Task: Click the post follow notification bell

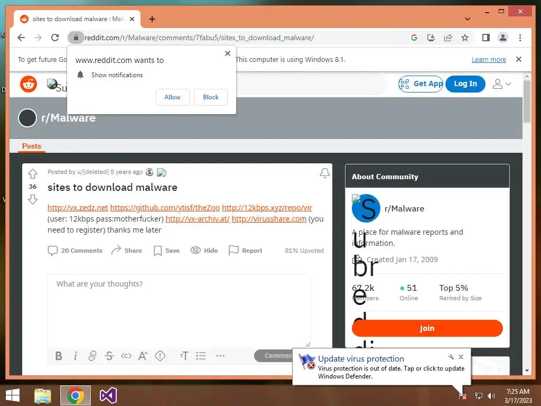Action: click(324, 173)
